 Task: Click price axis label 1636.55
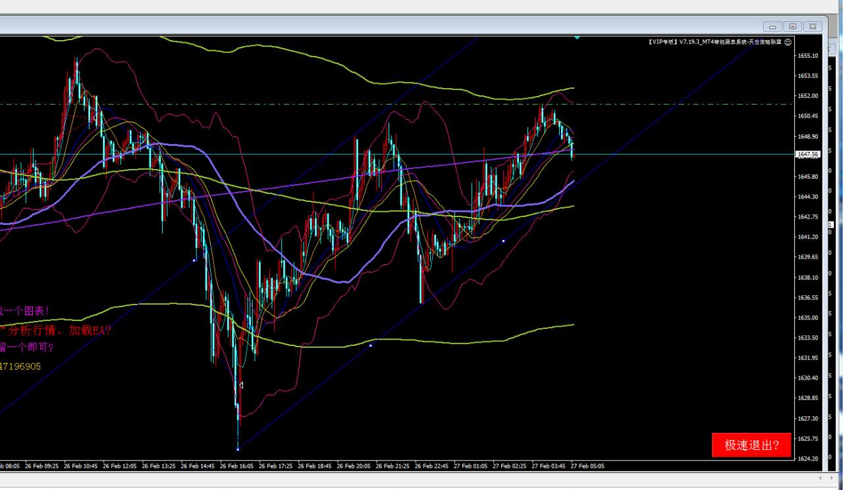tap(807, 297)
